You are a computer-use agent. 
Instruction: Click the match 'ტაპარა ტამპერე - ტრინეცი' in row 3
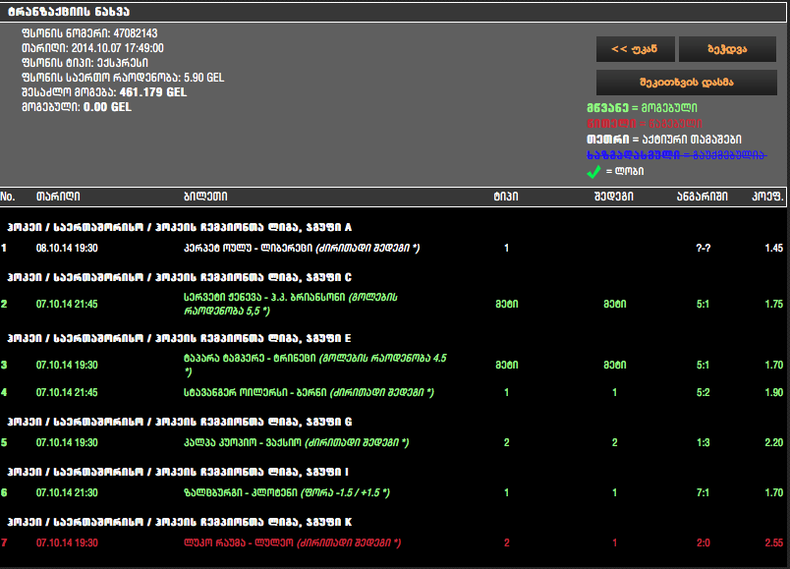(x=250, y=359)
